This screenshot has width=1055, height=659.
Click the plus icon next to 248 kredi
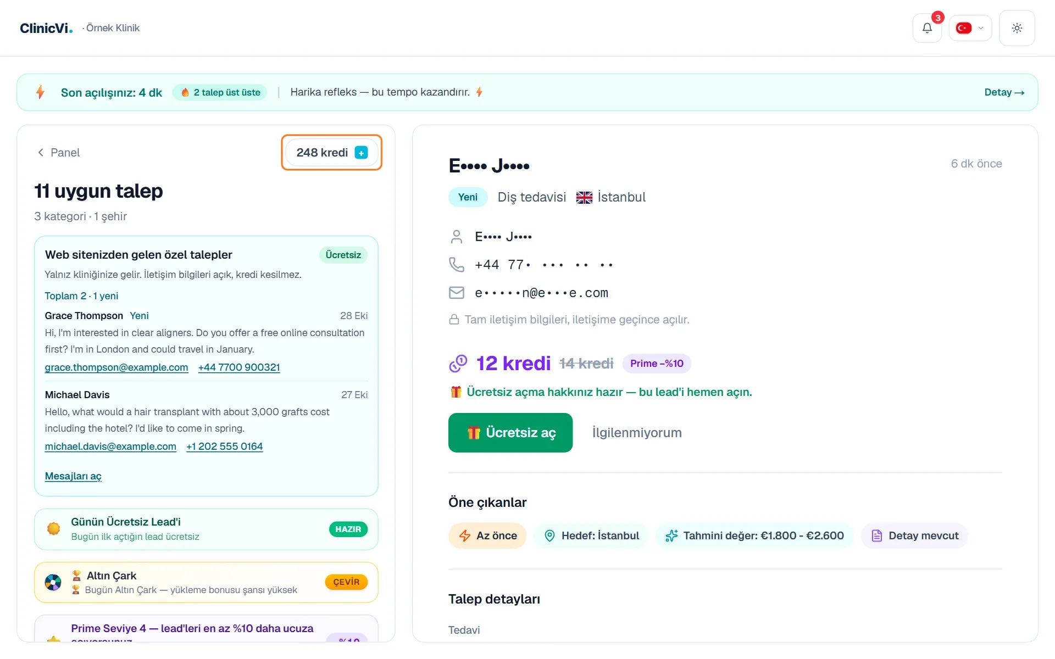pos(361,153)
